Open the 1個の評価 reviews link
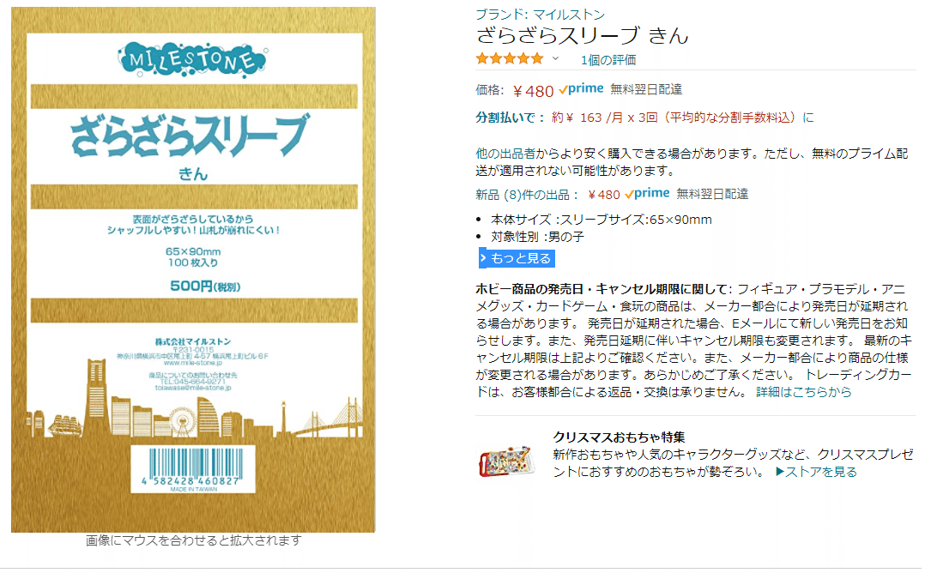The height and width of the screenshot is (573, 937). click(608, 60)
